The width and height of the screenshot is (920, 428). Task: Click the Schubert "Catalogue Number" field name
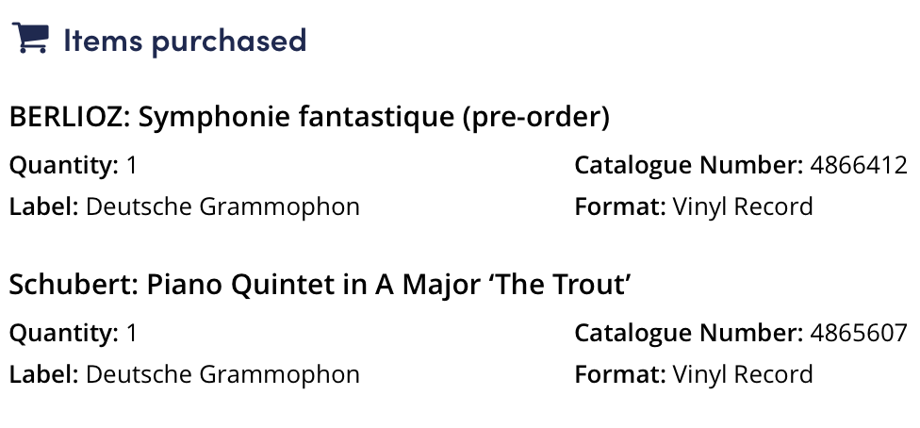coord(689,334)
